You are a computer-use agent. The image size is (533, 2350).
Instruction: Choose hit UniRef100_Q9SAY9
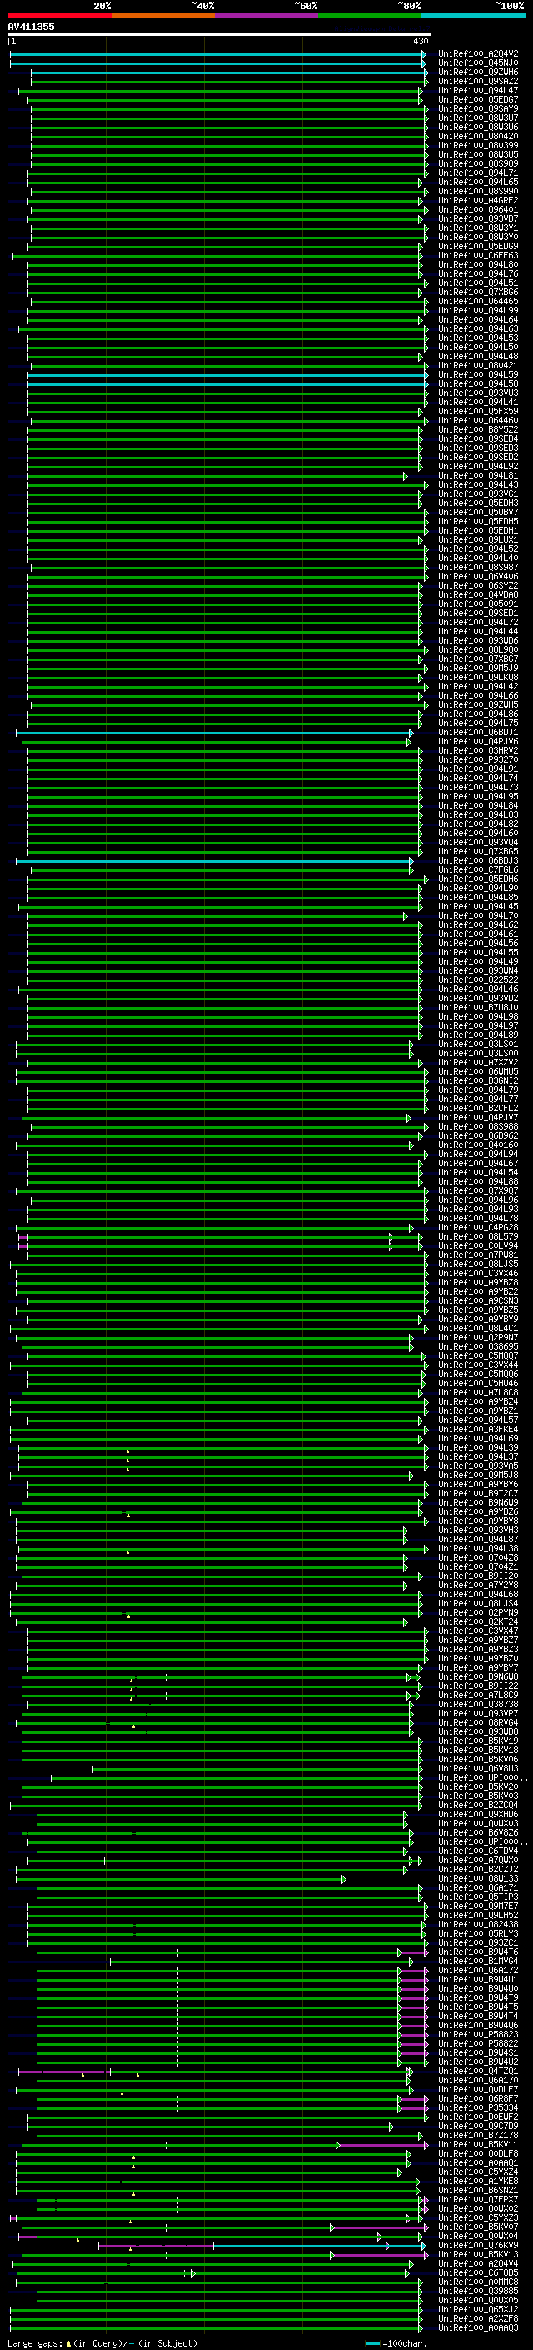[x=478, y=108]
